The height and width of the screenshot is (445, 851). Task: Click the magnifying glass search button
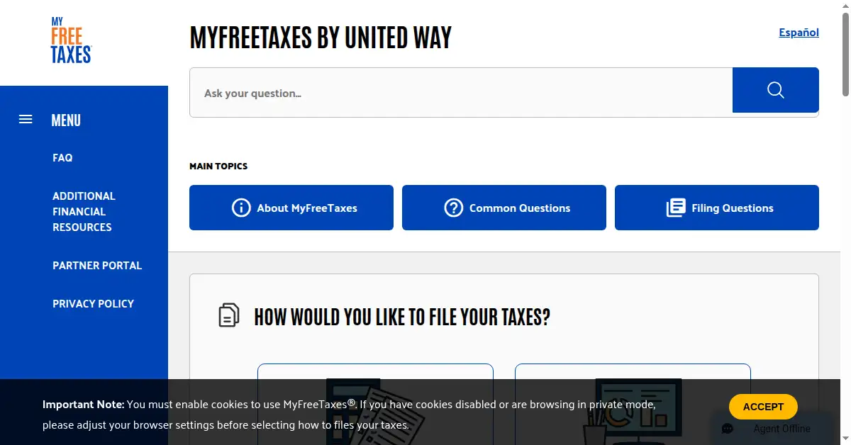[x=775, y=90]
